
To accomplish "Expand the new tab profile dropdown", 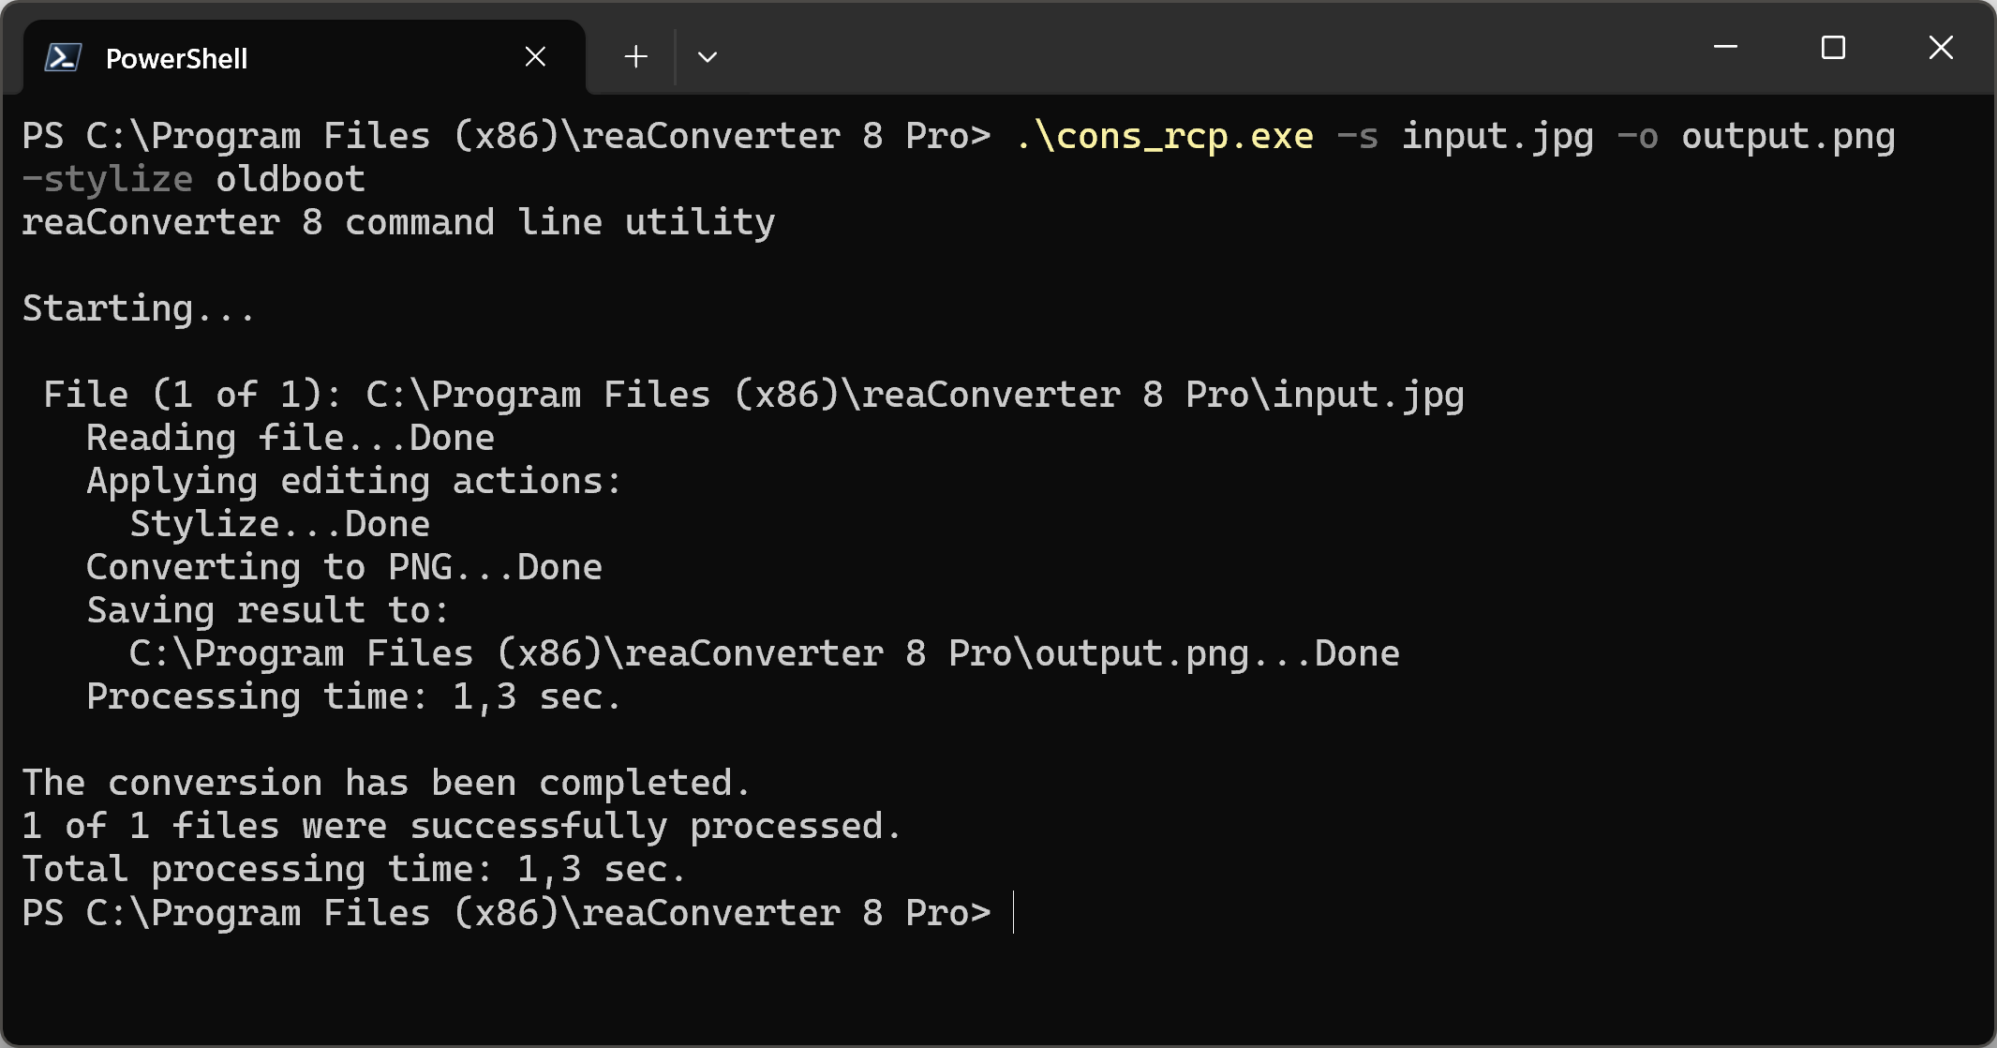I will click(708, 57).
